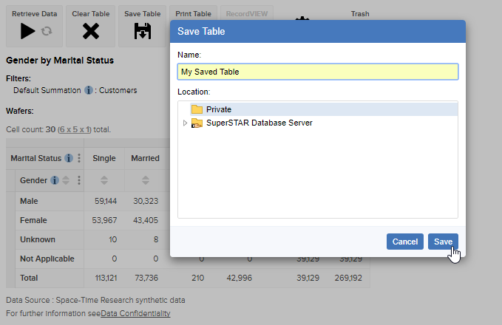Click the Retrieve Data play icon
This screenshot has width=502, height=325.
coord(28,31)
